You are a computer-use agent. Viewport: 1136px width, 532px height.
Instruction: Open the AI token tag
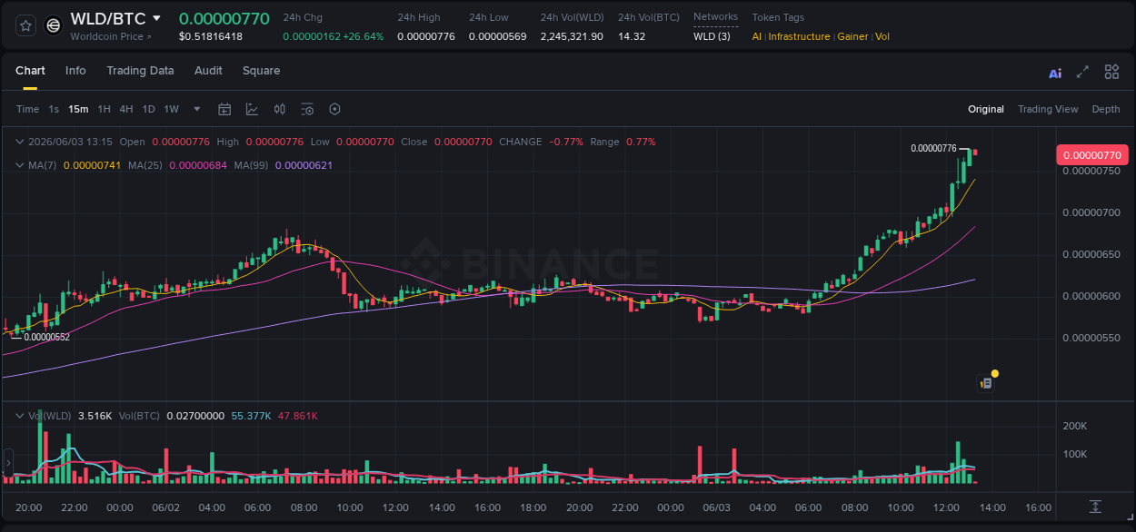(757, 36)
